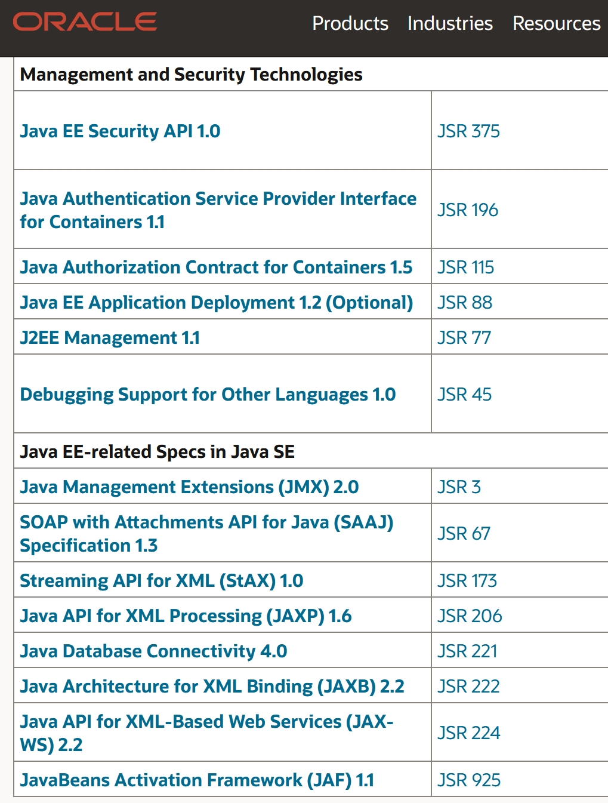
Task: Open the JSR 77 link
Action: coord(464,337)
